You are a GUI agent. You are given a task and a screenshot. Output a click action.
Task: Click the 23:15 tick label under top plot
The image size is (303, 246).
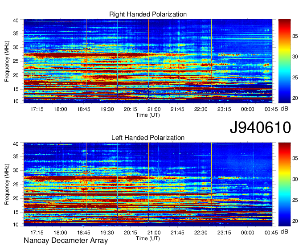pyautogui.click(x=224, y=109)
